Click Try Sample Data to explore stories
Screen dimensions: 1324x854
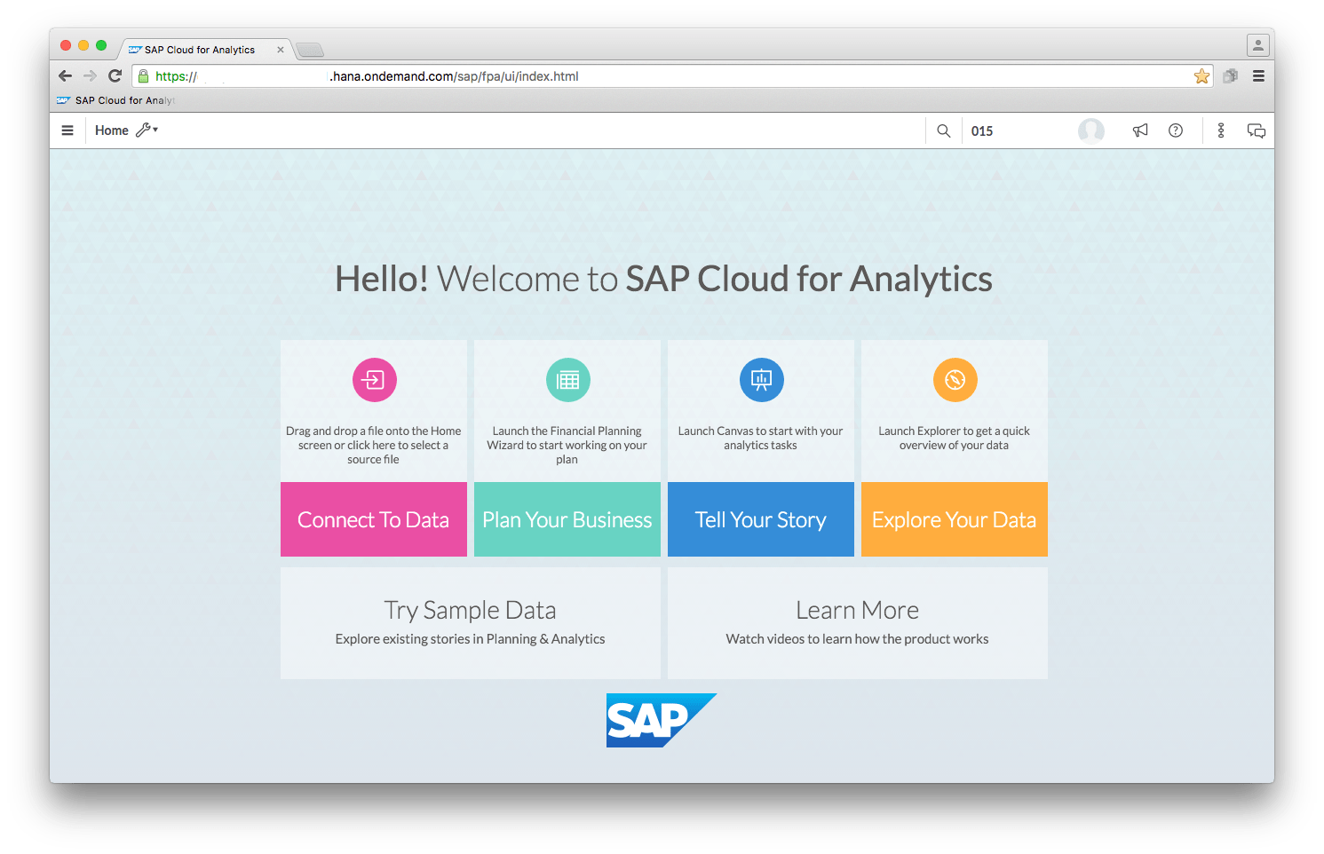(x=470, y=621)
